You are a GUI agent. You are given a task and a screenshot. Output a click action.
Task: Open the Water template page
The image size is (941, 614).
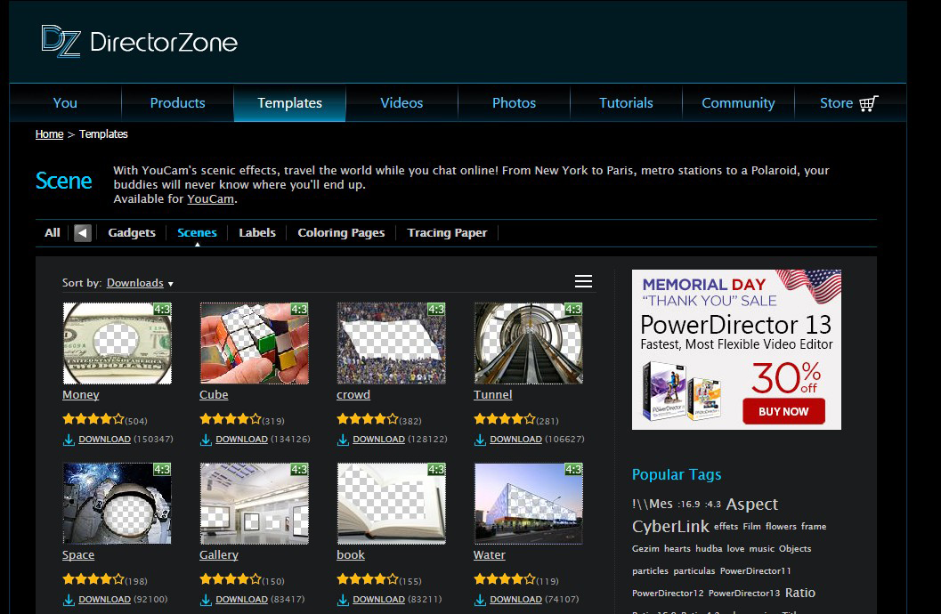[x=490, y=554]
